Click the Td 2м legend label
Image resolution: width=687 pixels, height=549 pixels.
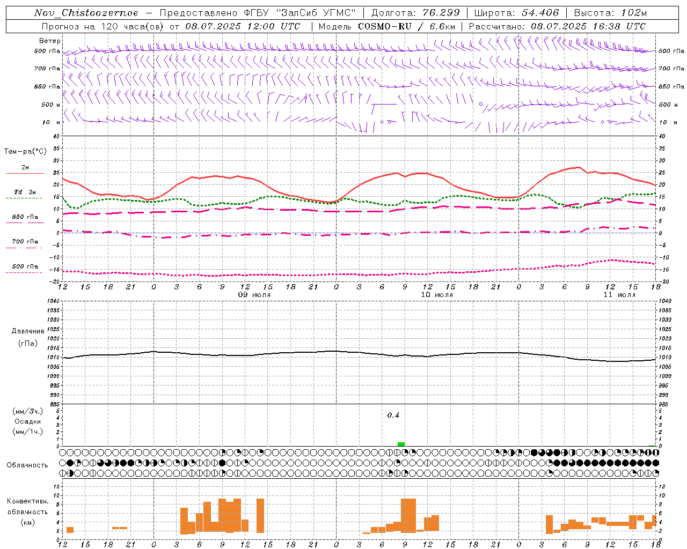click(25, 192)
